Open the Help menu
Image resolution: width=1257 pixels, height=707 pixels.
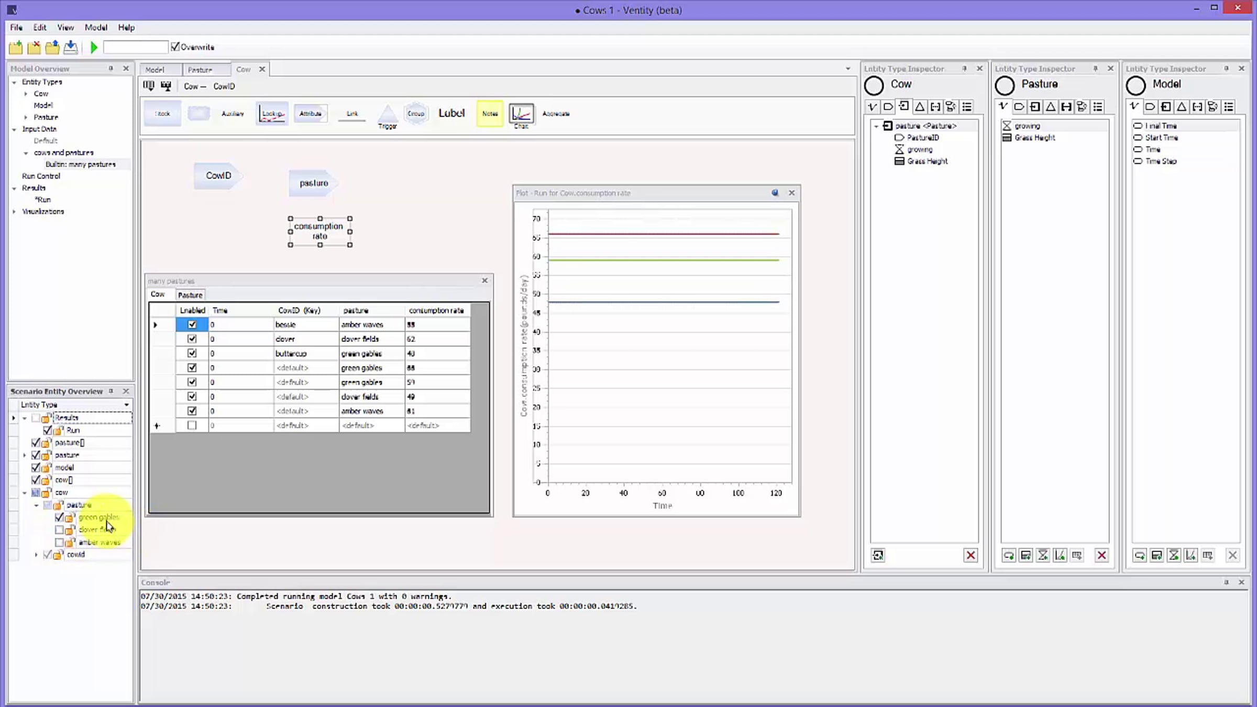click(126, 27)
